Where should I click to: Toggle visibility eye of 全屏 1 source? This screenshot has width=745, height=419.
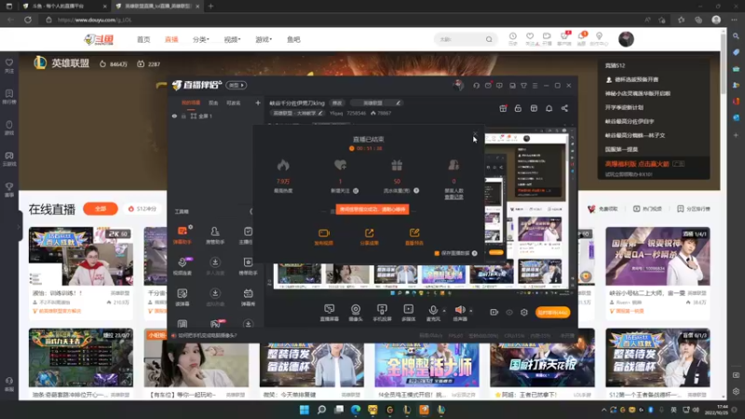pyautogui.click(x=174, y=115)
